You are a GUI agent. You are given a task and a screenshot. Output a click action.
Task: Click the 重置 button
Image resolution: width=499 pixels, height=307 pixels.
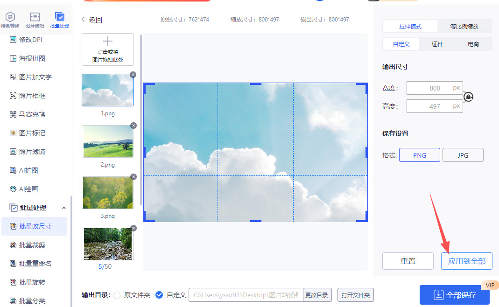click(408, 261)
